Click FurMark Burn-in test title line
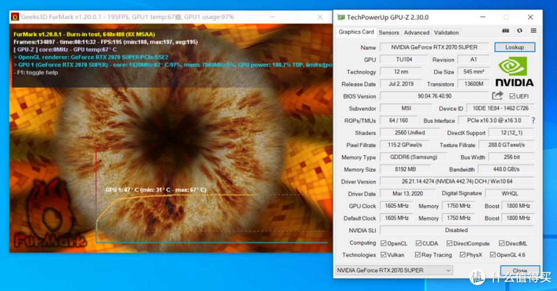557x291 pixels. coord(84,34)
